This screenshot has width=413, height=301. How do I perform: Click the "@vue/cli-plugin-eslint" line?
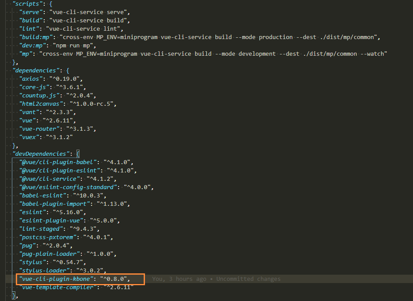pyautogui.click(x=78, y=171)
